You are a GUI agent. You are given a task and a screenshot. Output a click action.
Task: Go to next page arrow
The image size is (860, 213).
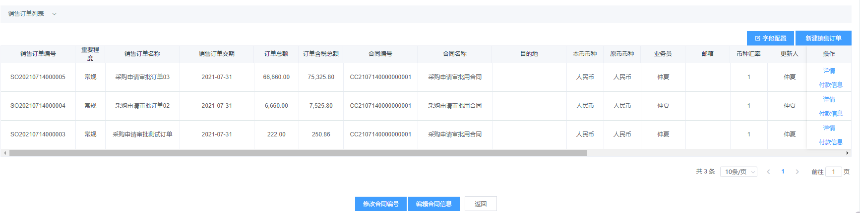pos(797,171)
